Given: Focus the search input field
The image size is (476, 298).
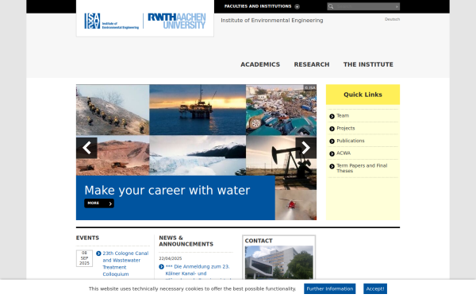Looking at the screenshot, I should point(364,6).
